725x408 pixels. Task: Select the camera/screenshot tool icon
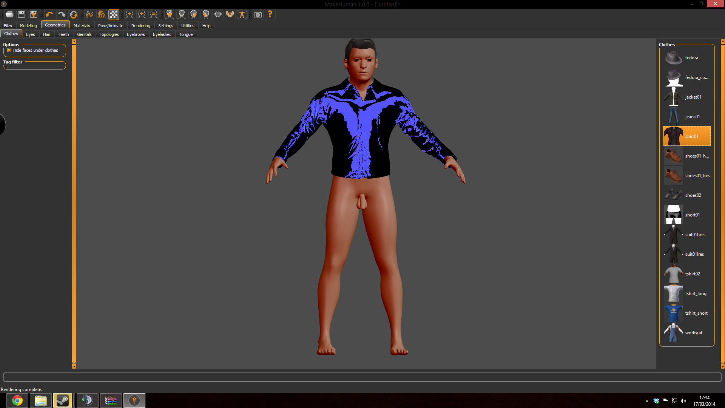point(258,14)
